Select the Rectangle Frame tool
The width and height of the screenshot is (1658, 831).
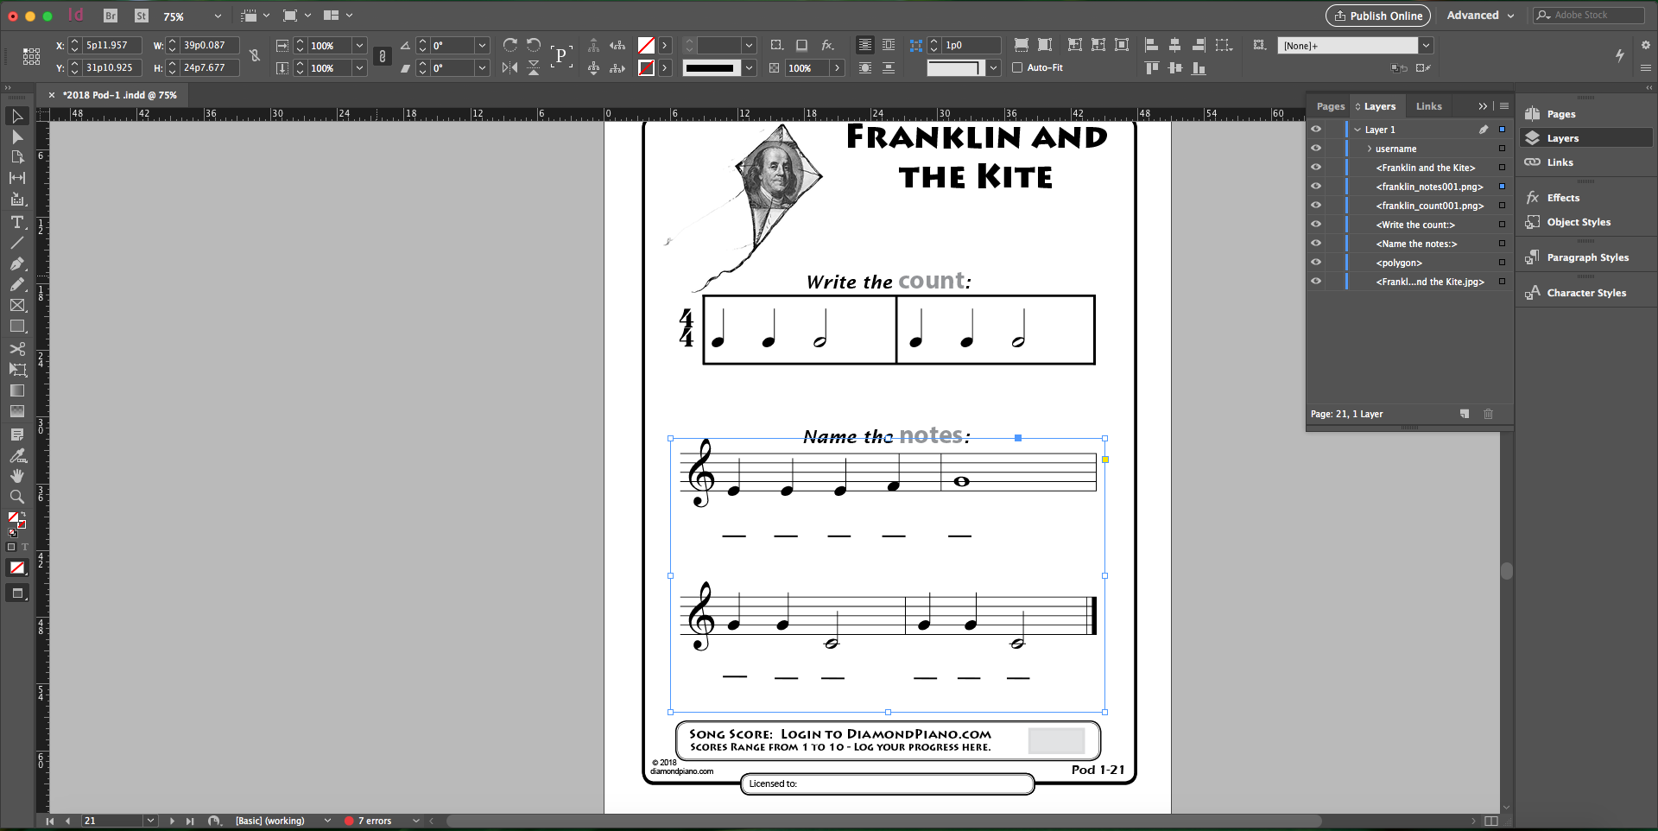tap(17, 306)
